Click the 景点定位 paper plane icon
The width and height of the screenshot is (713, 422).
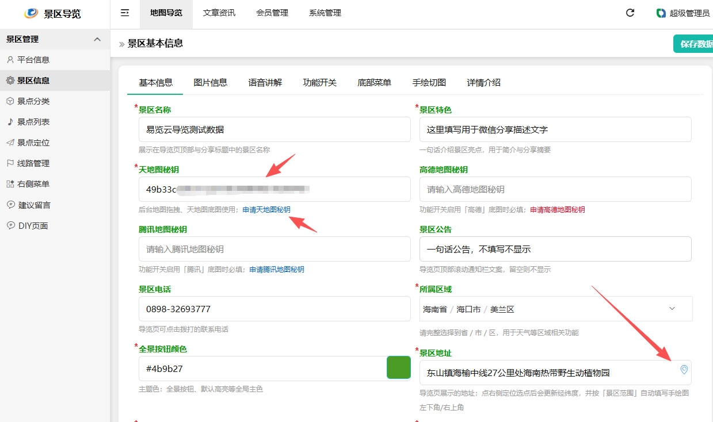[10, 143]
